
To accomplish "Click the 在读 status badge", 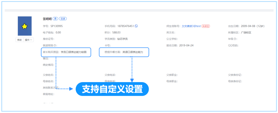I will pos(63,19).
